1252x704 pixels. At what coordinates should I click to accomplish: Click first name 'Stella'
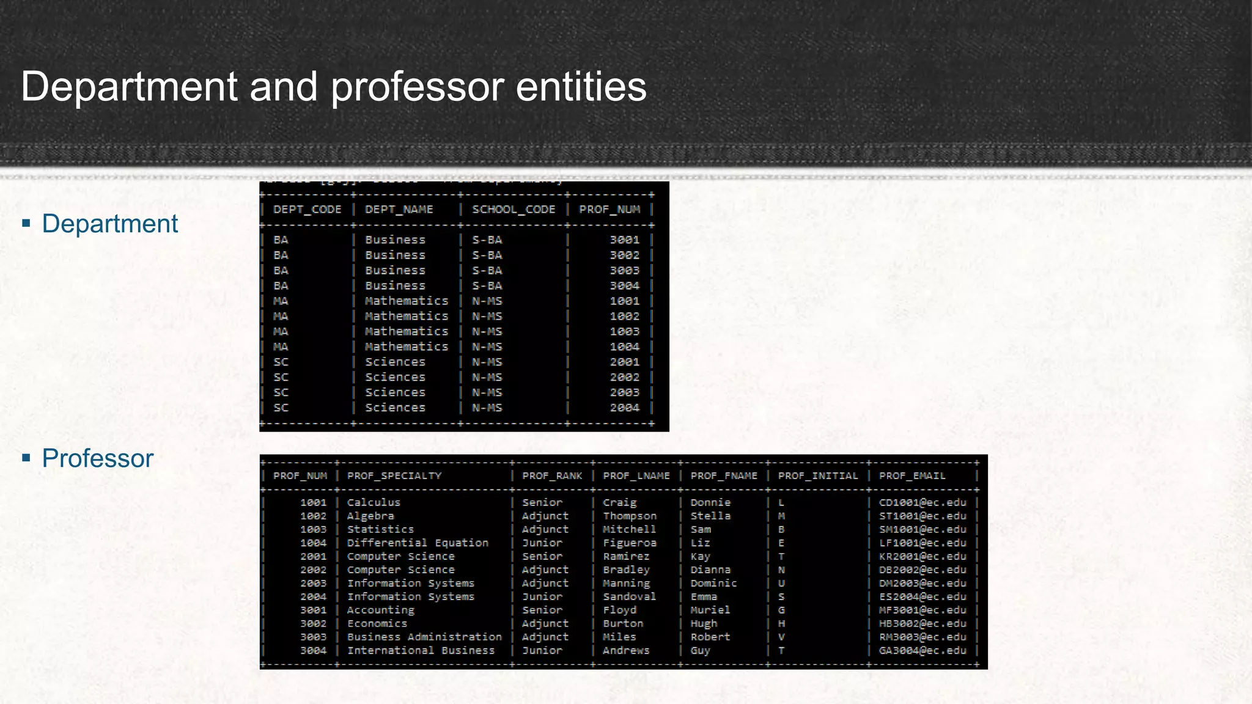[x=710, y=516]
